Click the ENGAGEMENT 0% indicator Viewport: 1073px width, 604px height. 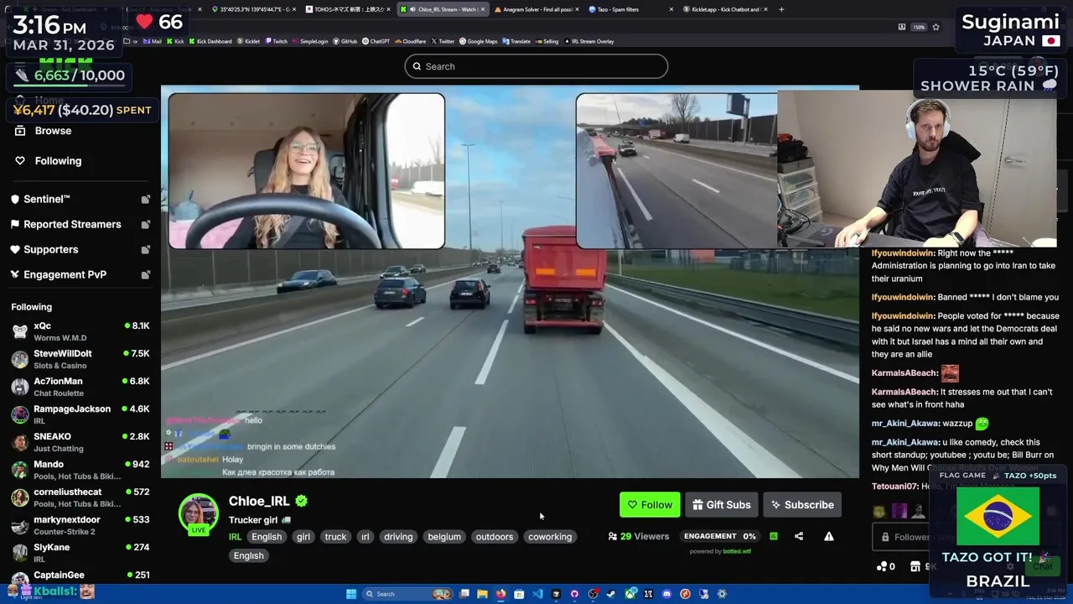click(x=719, y=536)
